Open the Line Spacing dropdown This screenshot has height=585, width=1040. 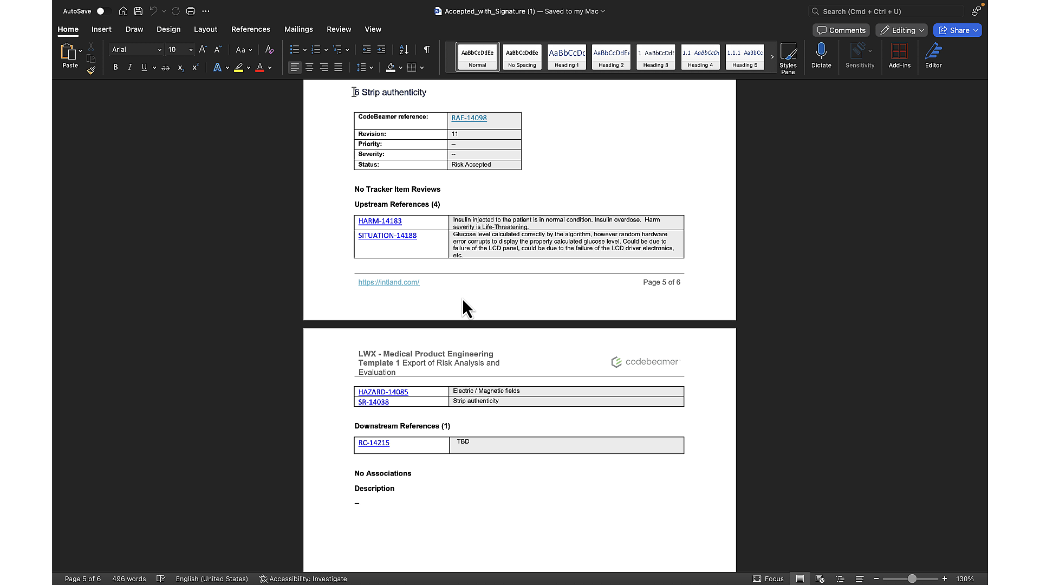(365, 68)
